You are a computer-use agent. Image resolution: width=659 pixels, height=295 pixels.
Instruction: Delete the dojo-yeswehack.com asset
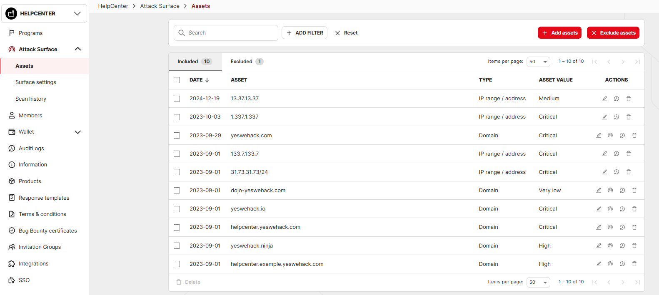(x=634, y=190)
